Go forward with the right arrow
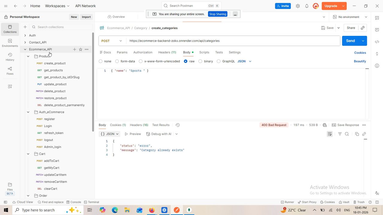The height and width of the screenshot is (215, 383). coord(25,6)
